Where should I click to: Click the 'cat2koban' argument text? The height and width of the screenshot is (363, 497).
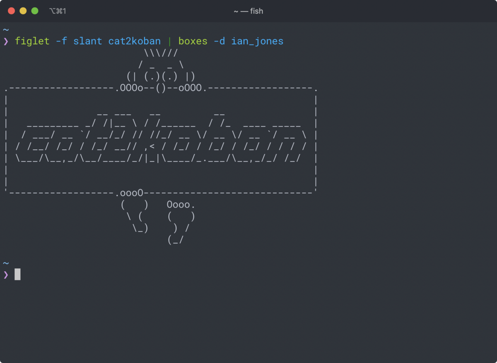pos(135,41)
